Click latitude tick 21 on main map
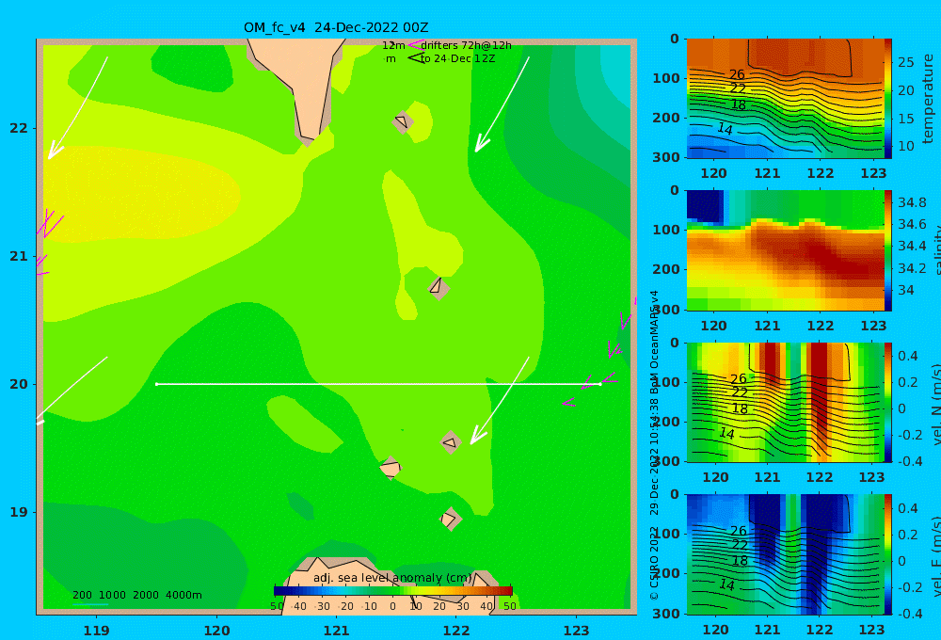941x640 pixels. (19, 256)
